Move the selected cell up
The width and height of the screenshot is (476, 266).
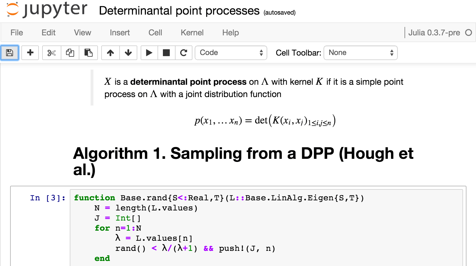[110, 53]
